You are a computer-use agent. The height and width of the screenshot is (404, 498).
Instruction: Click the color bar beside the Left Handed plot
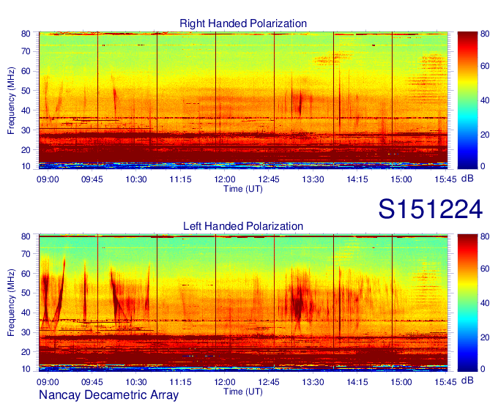click(467, 303)
